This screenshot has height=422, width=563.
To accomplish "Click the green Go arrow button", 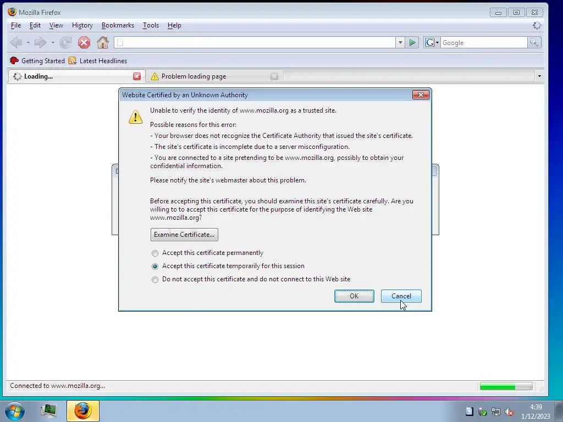I will 412,43.
